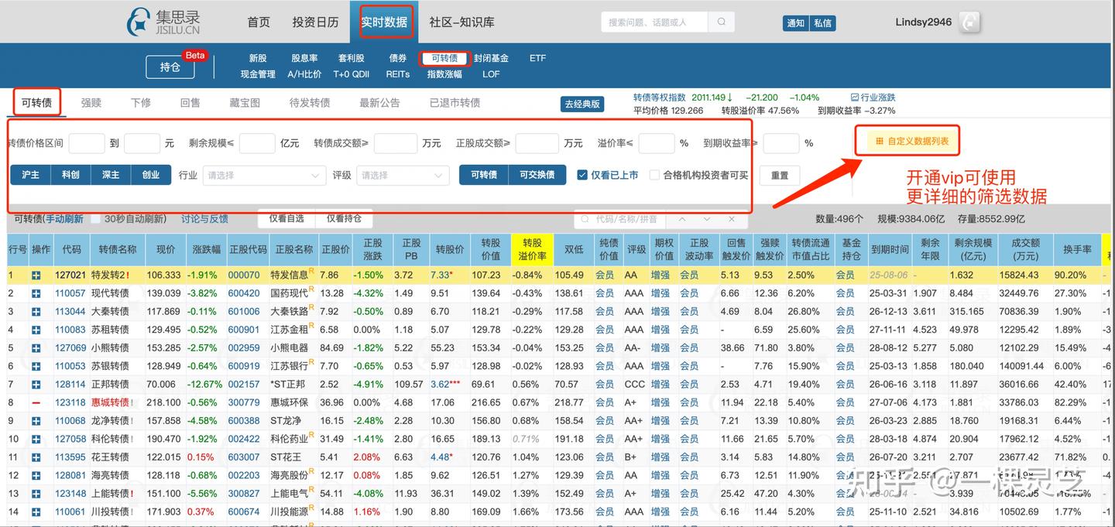Image resolution: width=1115 pixels, height=527 pixels.
Task: Click the plus icon for 川投转债
Action: tap(36, 512)
